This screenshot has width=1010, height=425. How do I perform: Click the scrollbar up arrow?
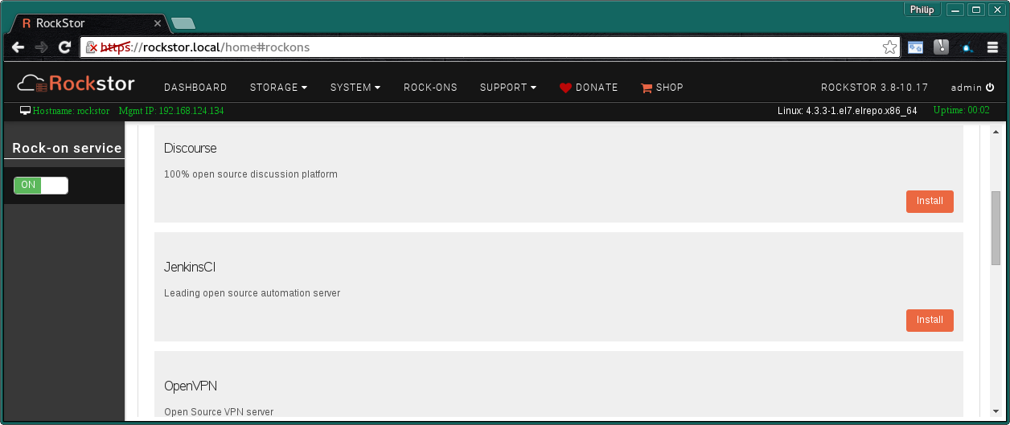point(996,131)
